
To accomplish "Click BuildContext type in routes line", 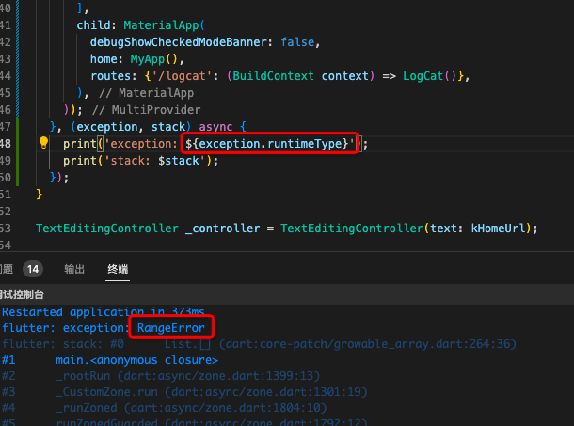I will pos(273,76).
